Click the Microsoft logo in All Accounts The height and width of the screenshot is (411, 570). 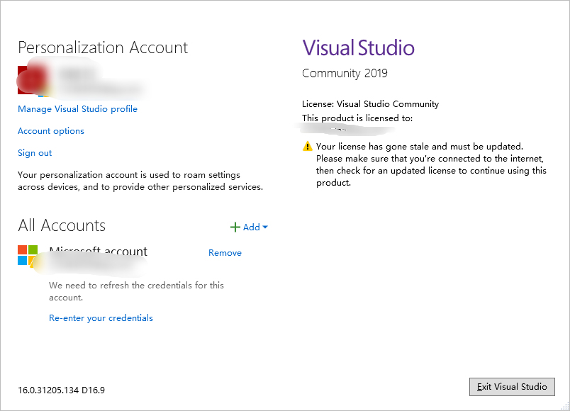tap(28, 255)
